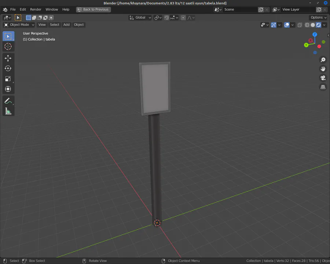Open the viewport View menu

[x=42, y=25]
